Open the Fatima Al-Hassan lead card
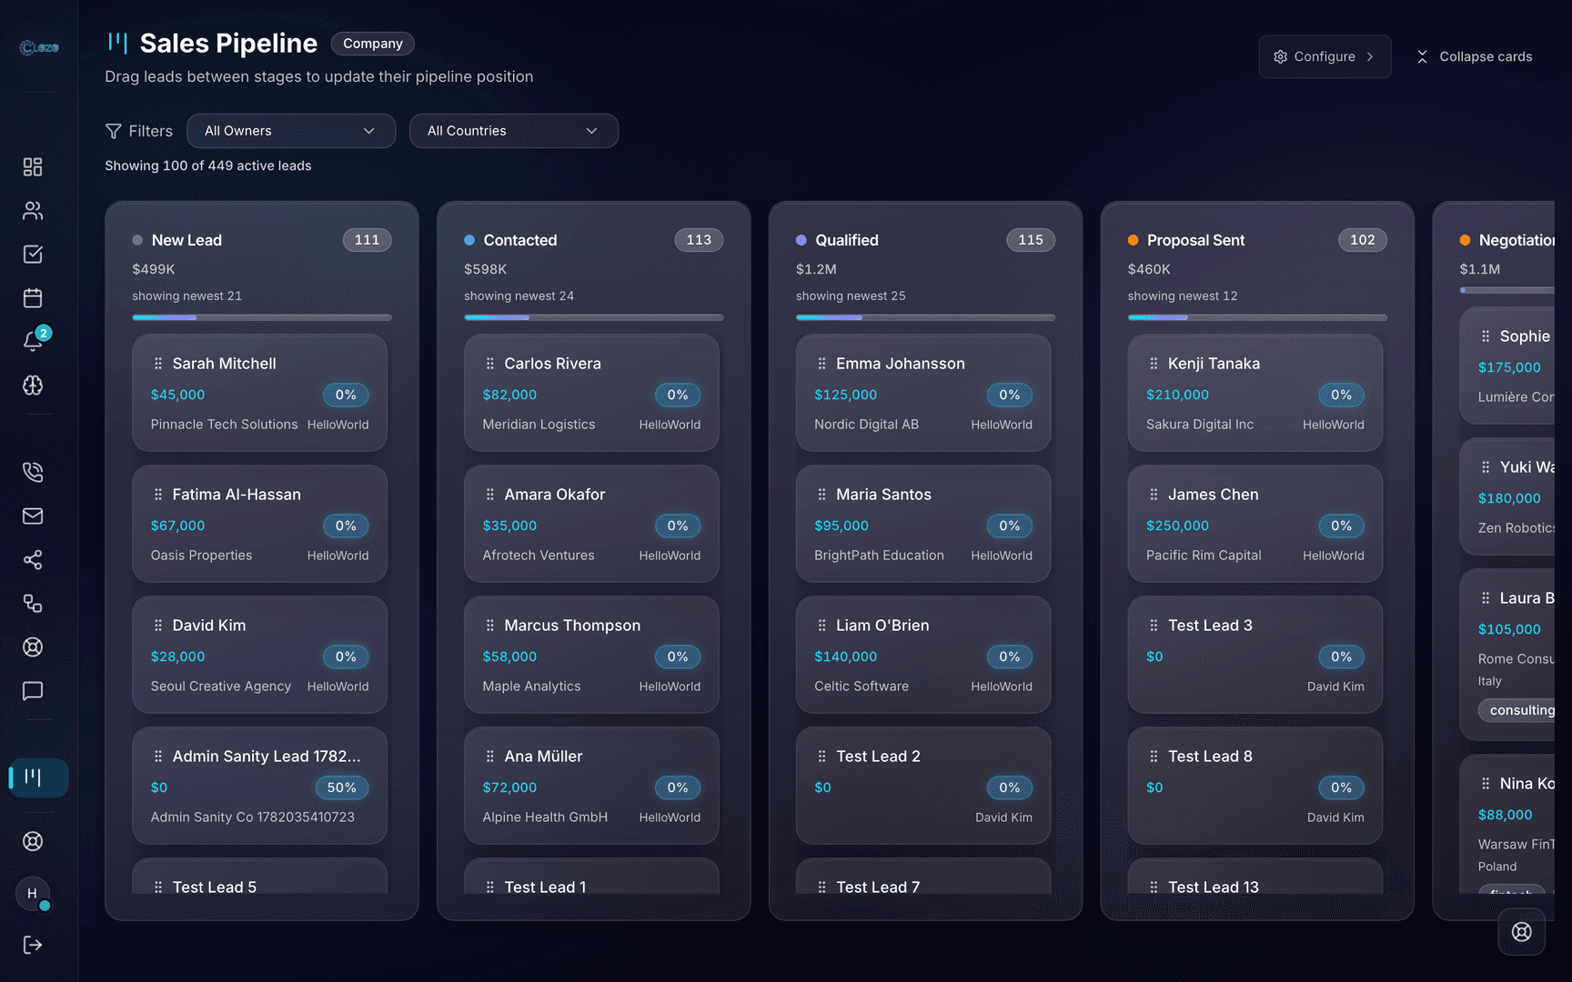The width and height of the screenshot is (1572, 982). tap(259, 524)
